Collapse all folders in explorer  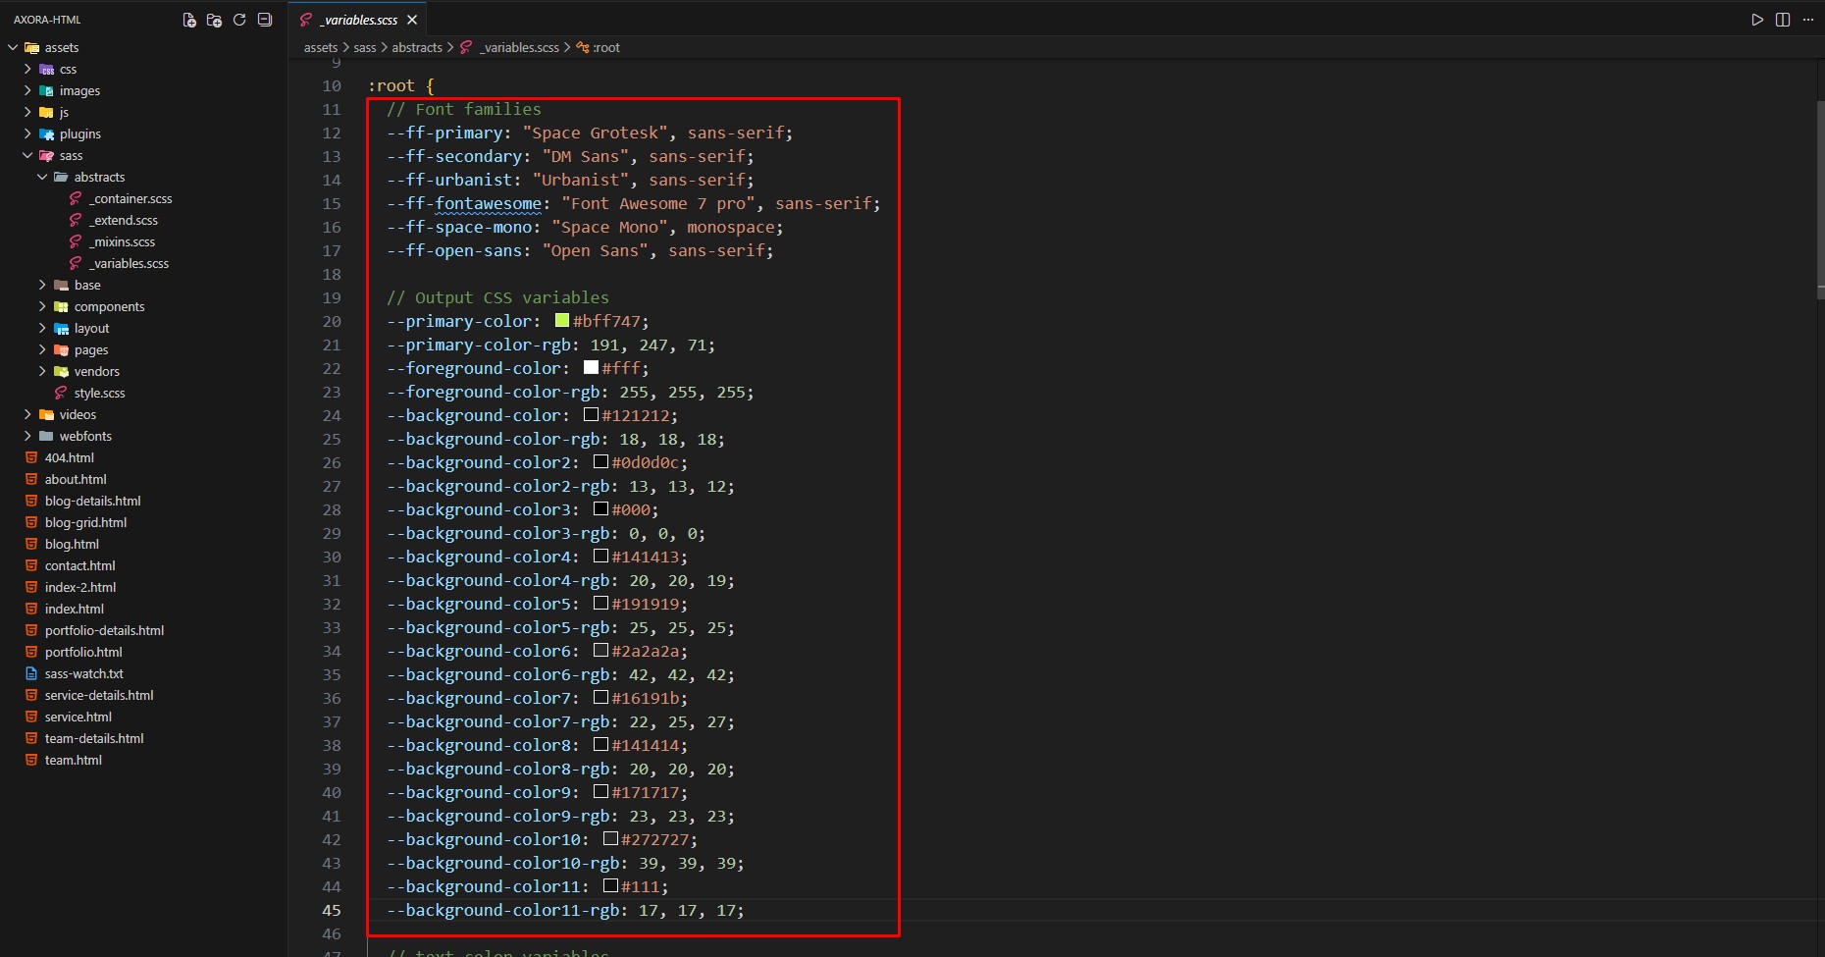coord(265,20)
